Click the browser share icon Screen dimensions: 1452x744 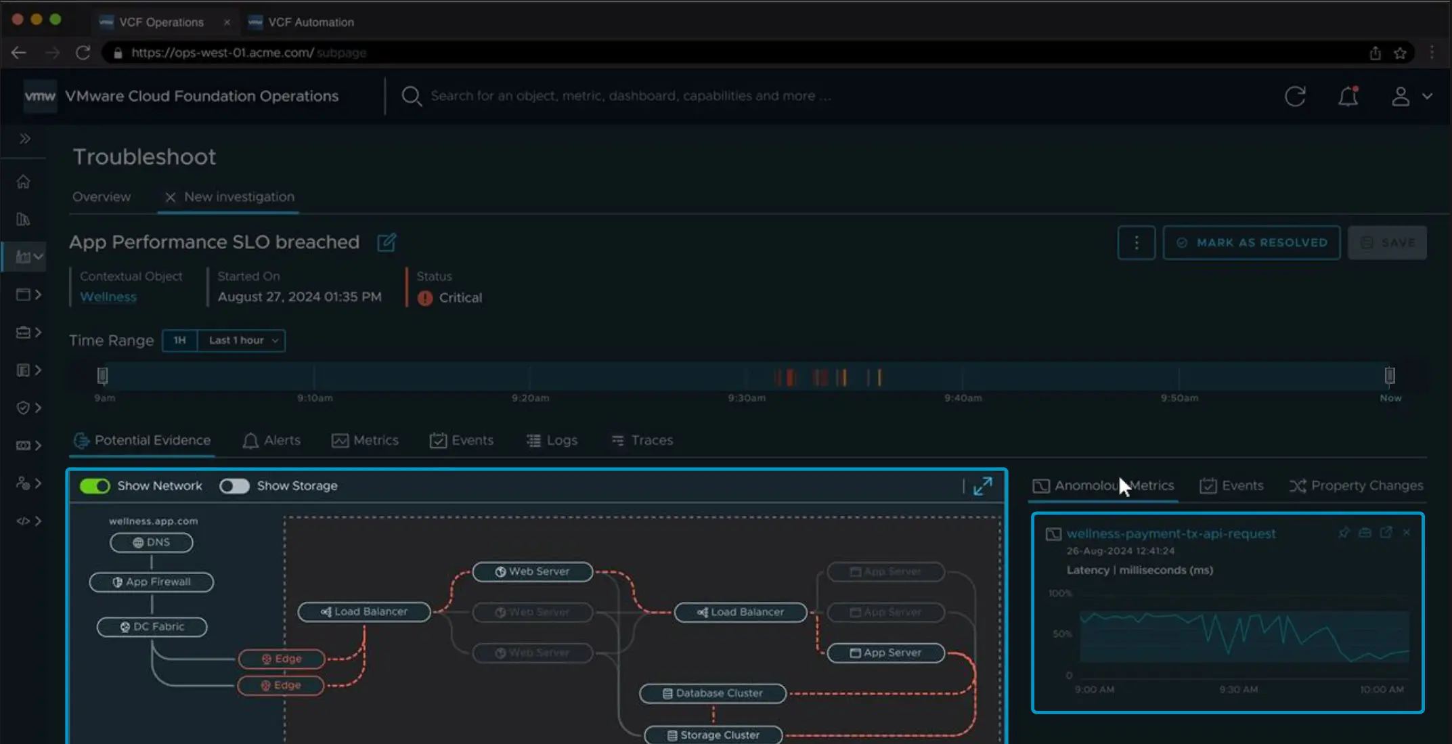pyautogui.click(x=1375, y=53)
